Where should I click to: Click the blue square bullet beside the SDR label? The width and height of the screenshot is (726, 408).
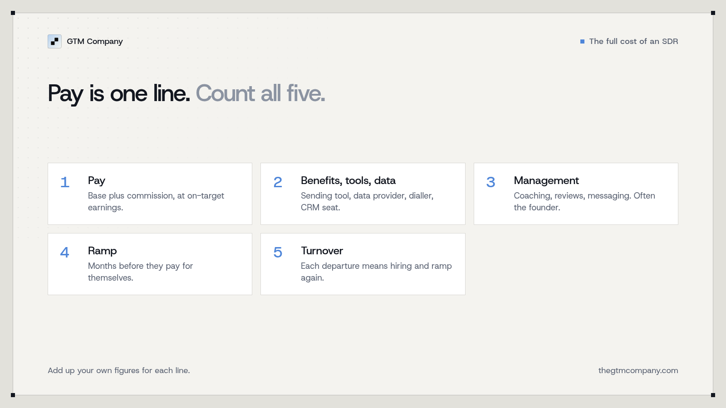click(582, 41)
